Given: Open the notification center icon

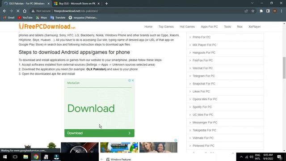Looking at the screenshot, I should (x=279, y=157).
